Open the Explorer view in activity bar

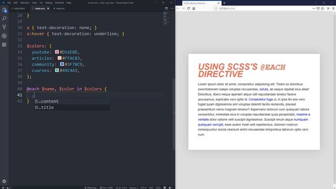(x=4, y=10)
